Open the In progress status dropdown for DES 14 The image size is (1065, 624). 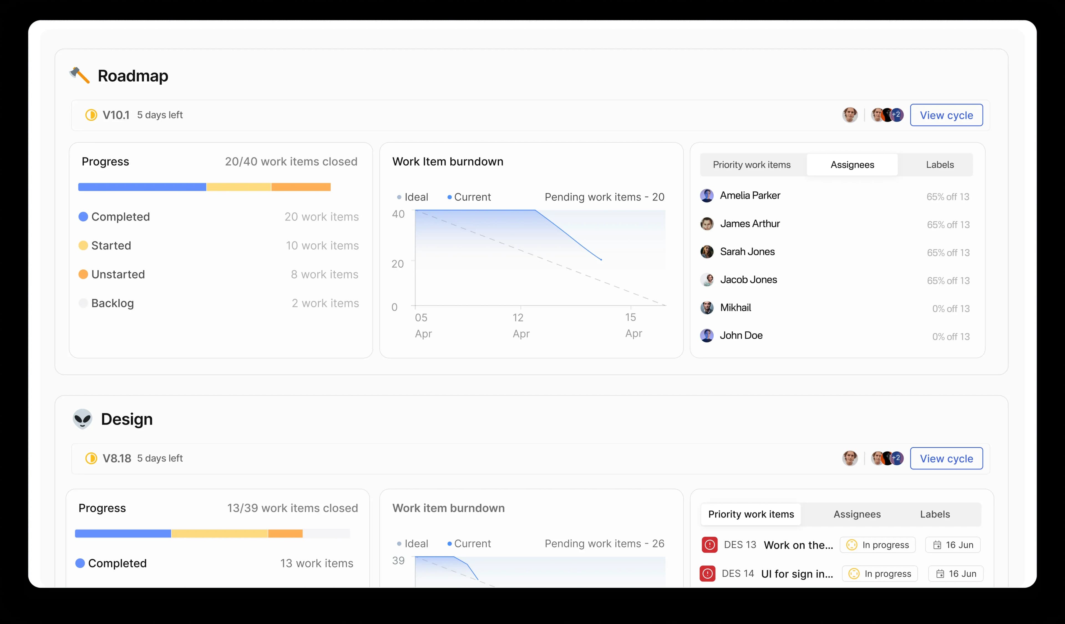tap(880, 573)
